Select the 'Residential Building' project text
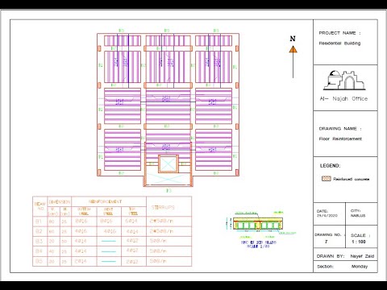The height and width of the screenshot is (290, 387). coord(339,43)
